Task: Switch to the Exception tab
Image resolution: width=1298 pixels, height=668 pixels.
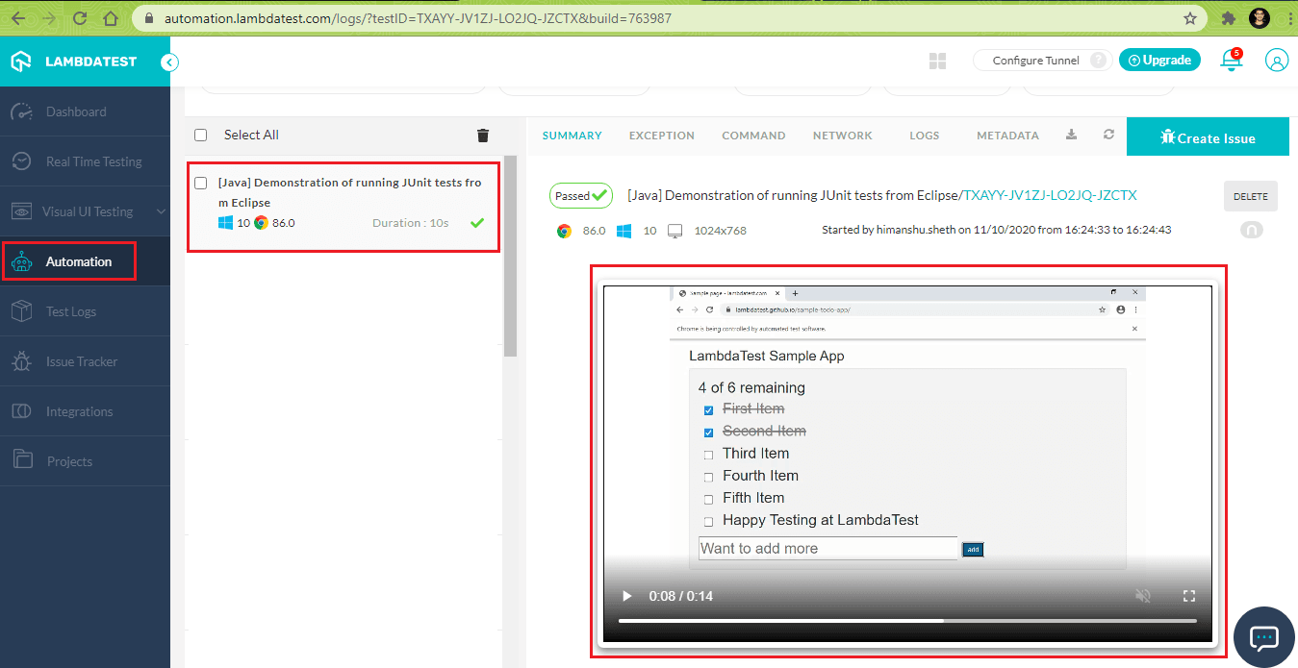Action: [661, 136]
